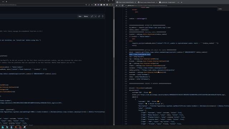Screen dimensions: 229x129
Task: Go back in the right browser
Action: [x=117, y=6]
